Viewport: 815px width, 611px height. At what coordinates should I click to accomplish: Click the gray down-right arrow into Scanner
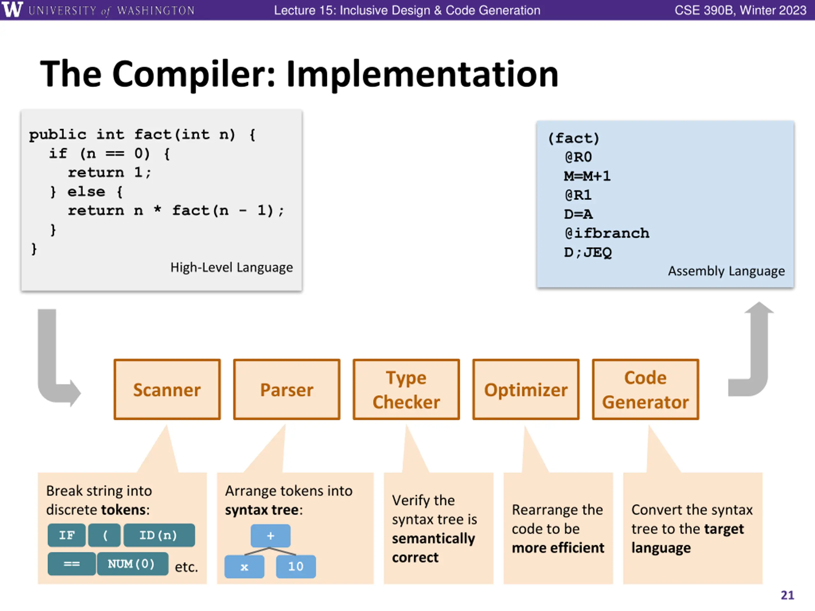(x=59, y=358)
